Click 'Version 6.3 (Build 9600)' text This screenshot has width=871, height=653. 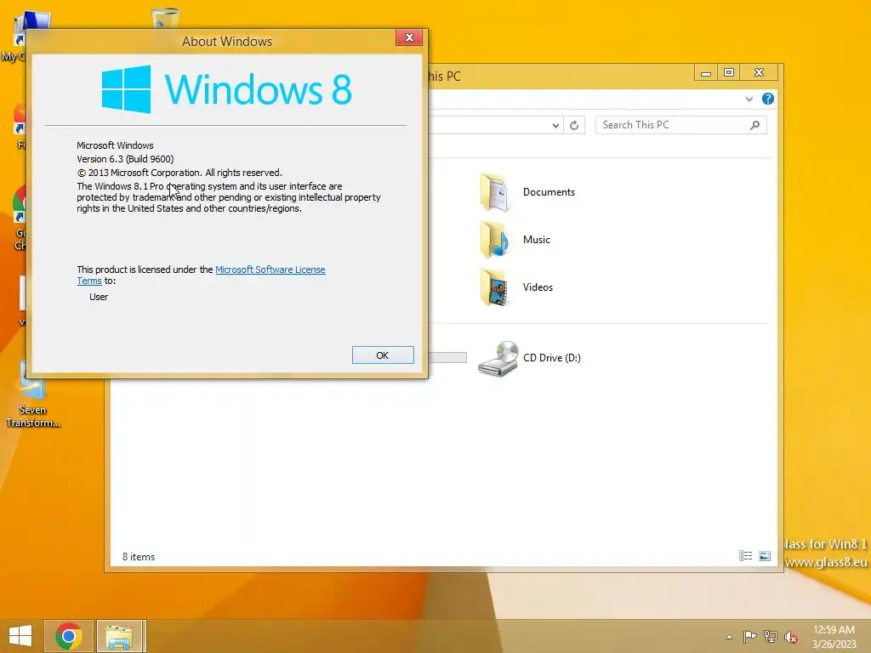point(126,159)
